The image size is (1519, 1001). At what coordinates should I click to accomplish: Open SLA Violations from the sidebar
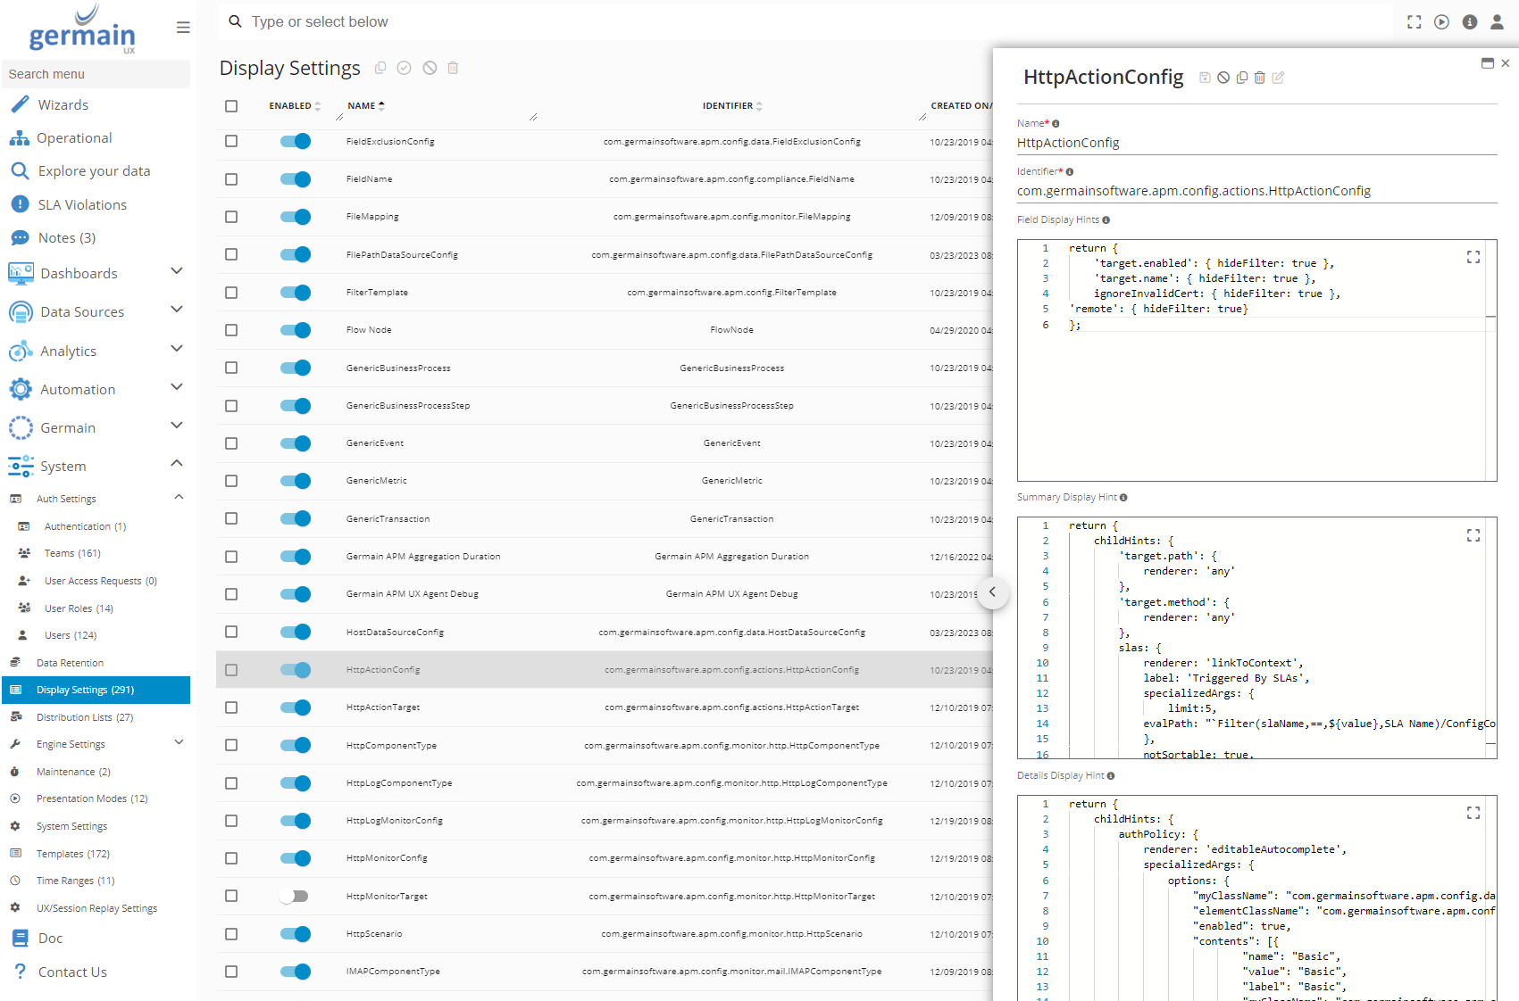point(82,205)
